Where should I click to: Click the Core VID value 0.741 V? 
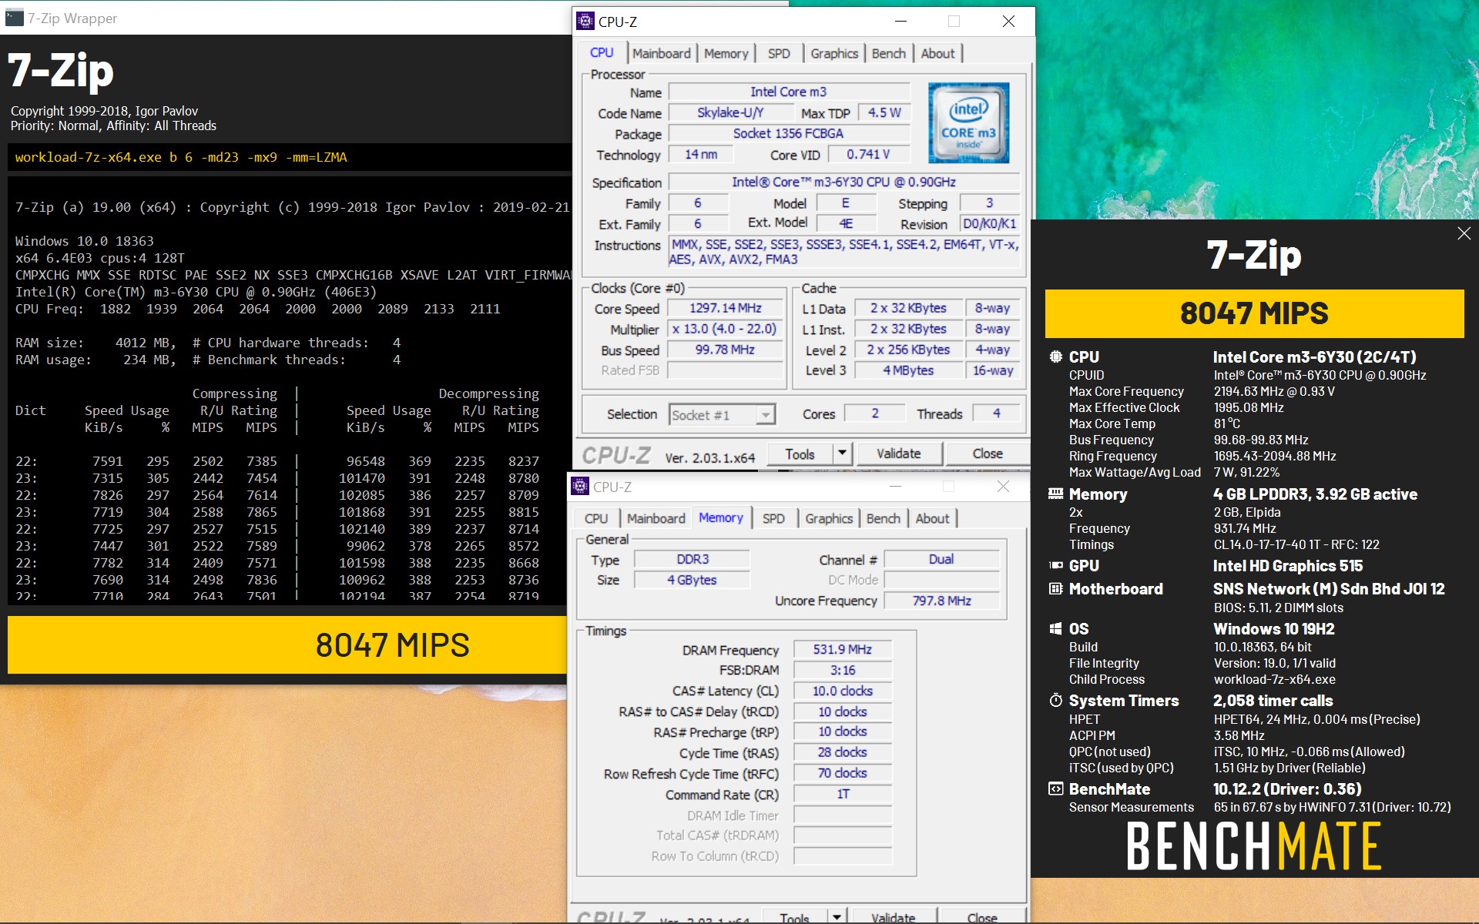coord(869,155)
